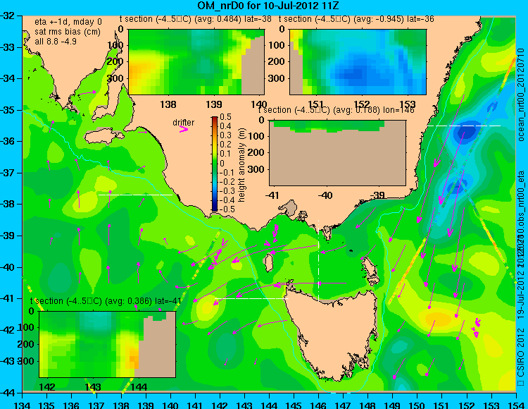Click the t section lat=-41 heading
This screenshot has height=409, width=528.
(106, 301)
